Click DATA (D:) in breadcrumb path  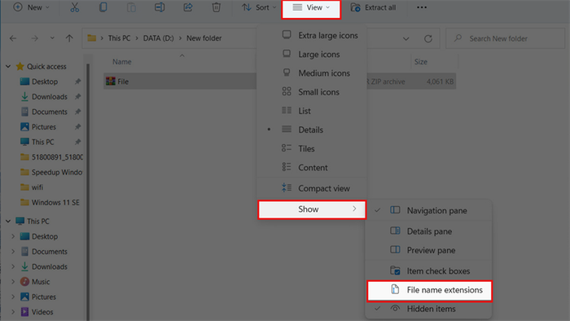click(159, 38)
